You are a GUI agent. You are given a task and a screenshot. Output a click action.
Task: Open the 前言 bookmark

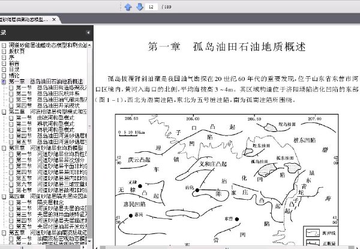14,64
